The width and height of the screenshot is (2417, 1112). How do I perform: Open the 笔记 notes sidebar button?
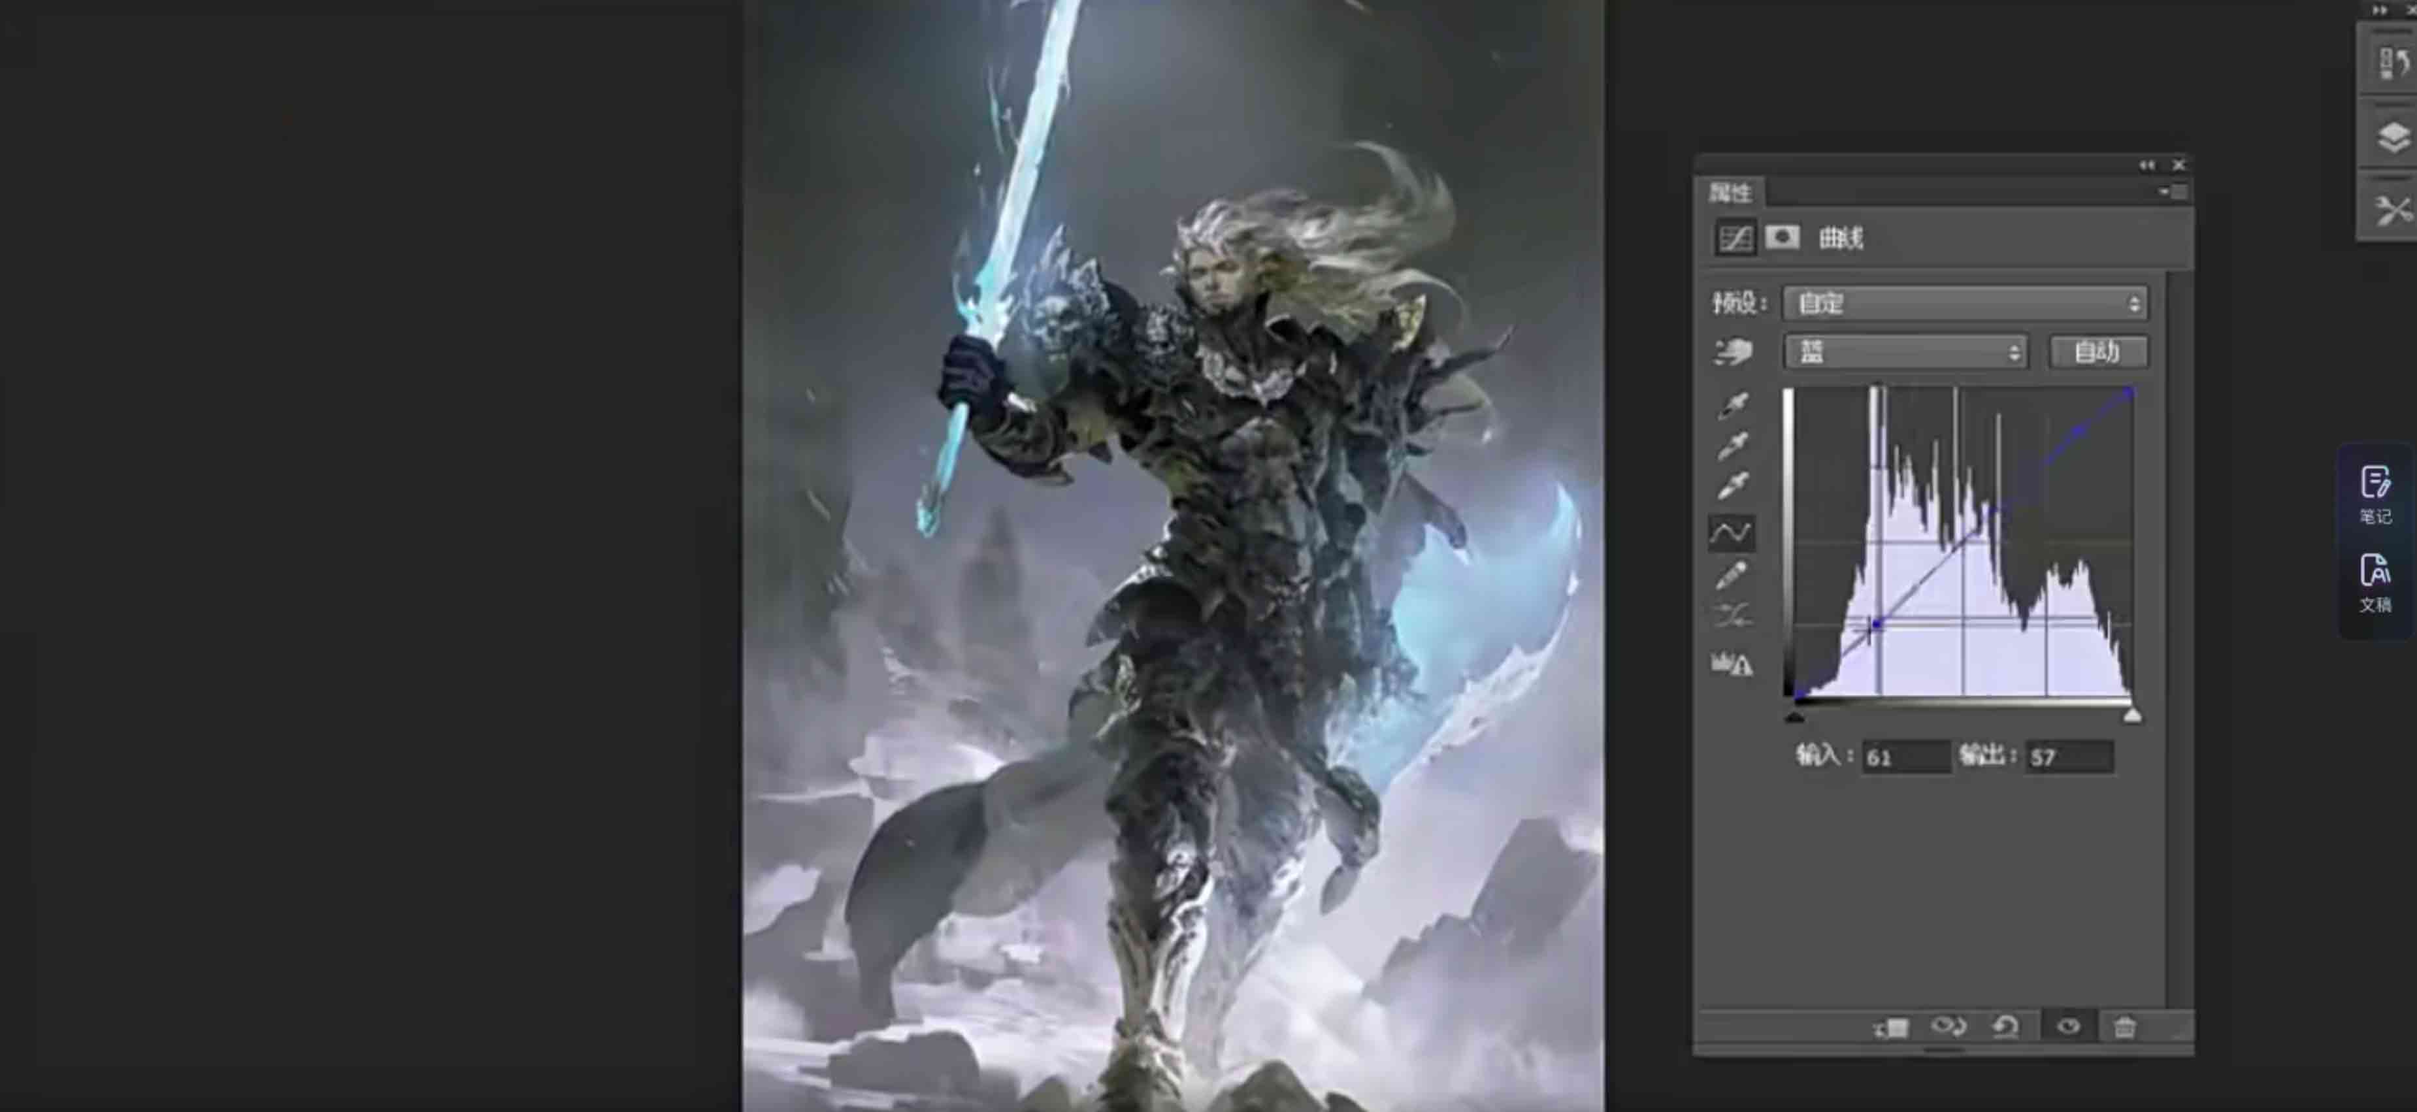click(x=2376, y=495)
